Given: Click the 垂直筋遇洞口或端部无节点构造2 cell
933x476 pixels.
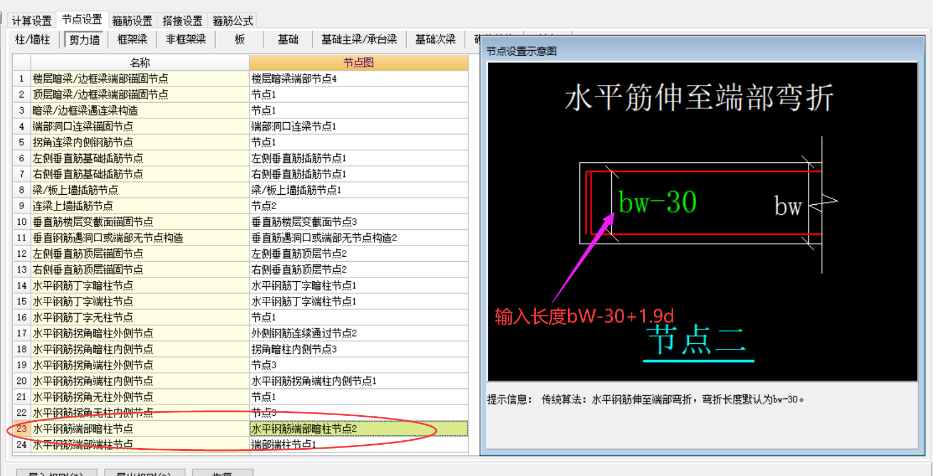Looking at the screenshot, I should tap(359, 238).
